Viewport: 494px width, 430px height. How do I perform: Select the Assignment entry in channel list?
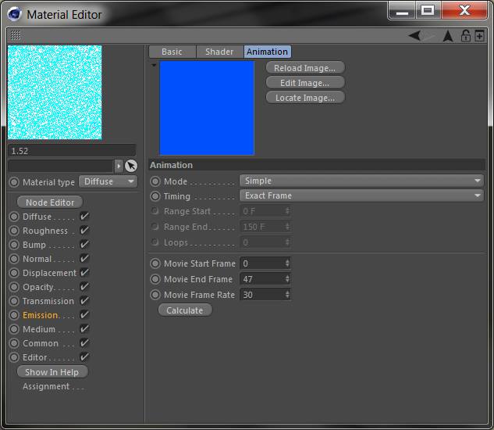[x=46, y=386]
